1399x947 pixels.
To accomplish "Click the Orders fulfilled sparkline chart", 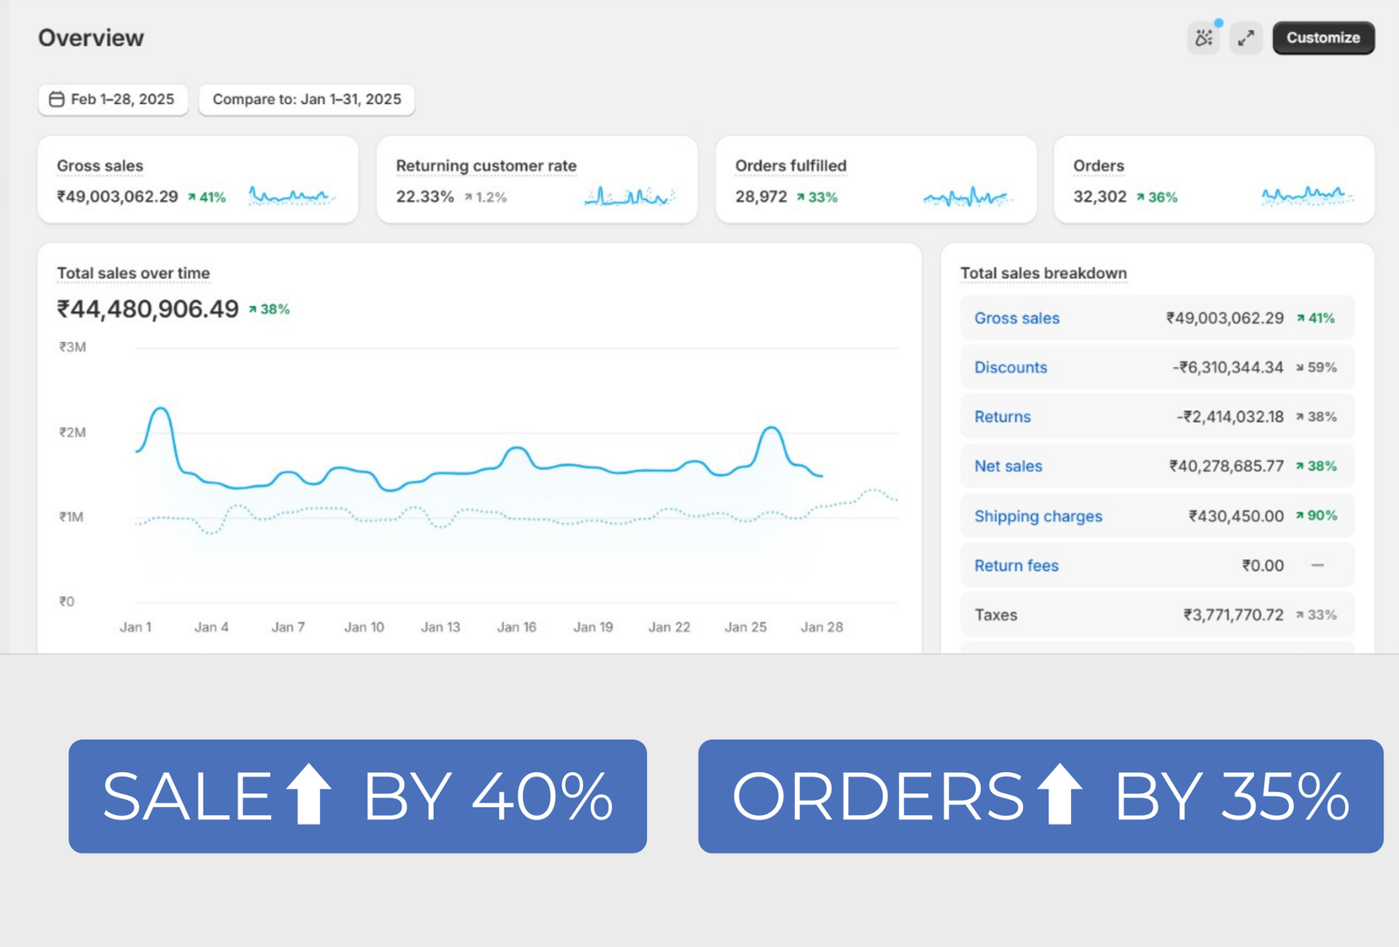I will click(x=966, y=198).
